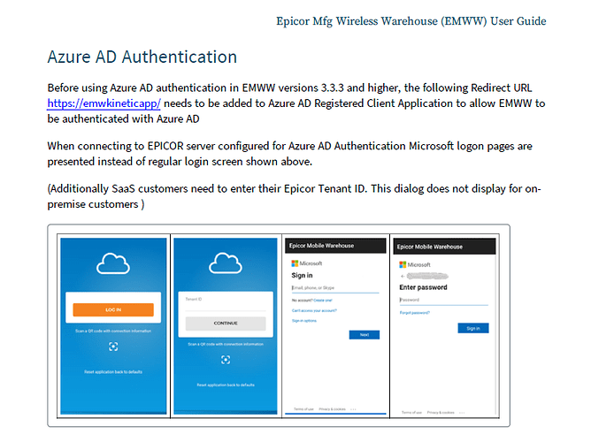Click Privacy & cookies on Enter password screen
The width and height of the screenshot is (591, 442).
pos(441,413)
